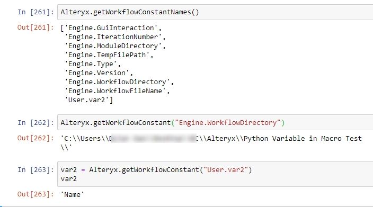The image size is (373, 207).
Task: Click 'Engine.IterationNumber' output entry
Action: coord(113,37)
